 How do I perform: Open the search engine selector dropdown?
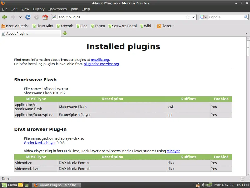coord(203,17)
